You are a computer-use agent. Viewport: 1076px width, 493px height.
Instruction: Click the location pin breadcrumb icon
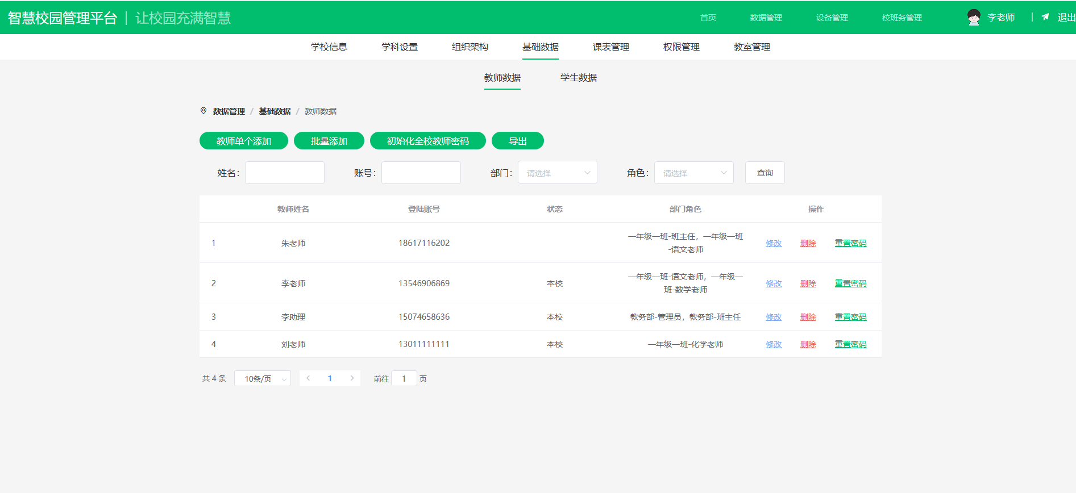coord(203,111)
